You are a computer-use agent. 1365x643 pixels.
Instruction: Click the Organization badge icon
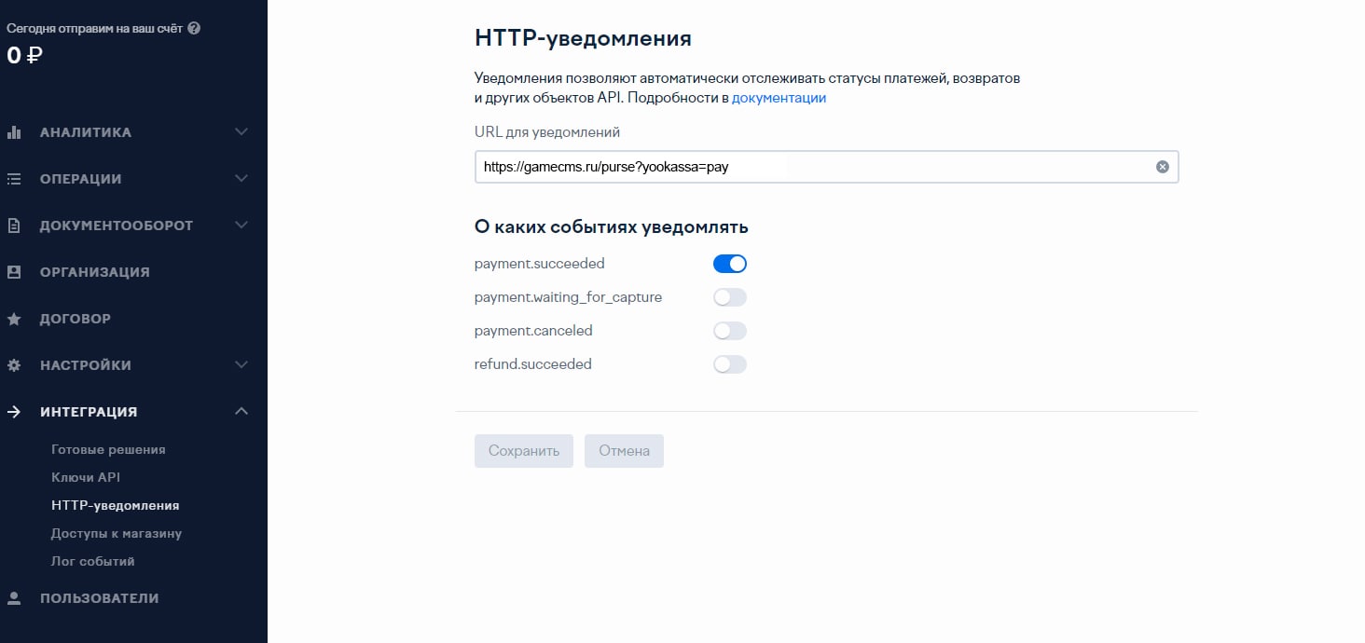click(x=14, y=272)
